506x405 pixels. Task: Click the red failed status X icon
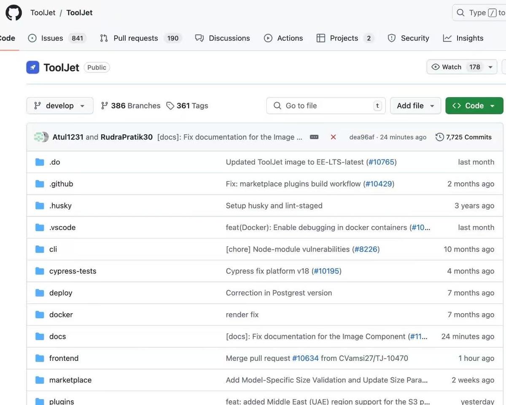pos(333,137)
